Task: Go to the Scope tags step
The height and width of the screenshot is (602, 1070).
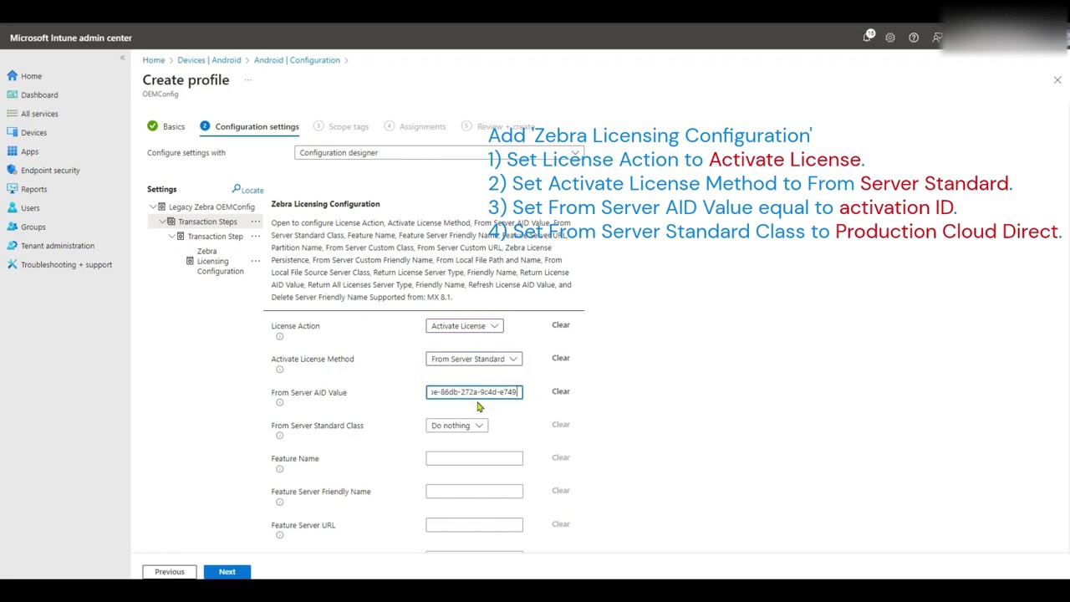Action: click(341, 126)
